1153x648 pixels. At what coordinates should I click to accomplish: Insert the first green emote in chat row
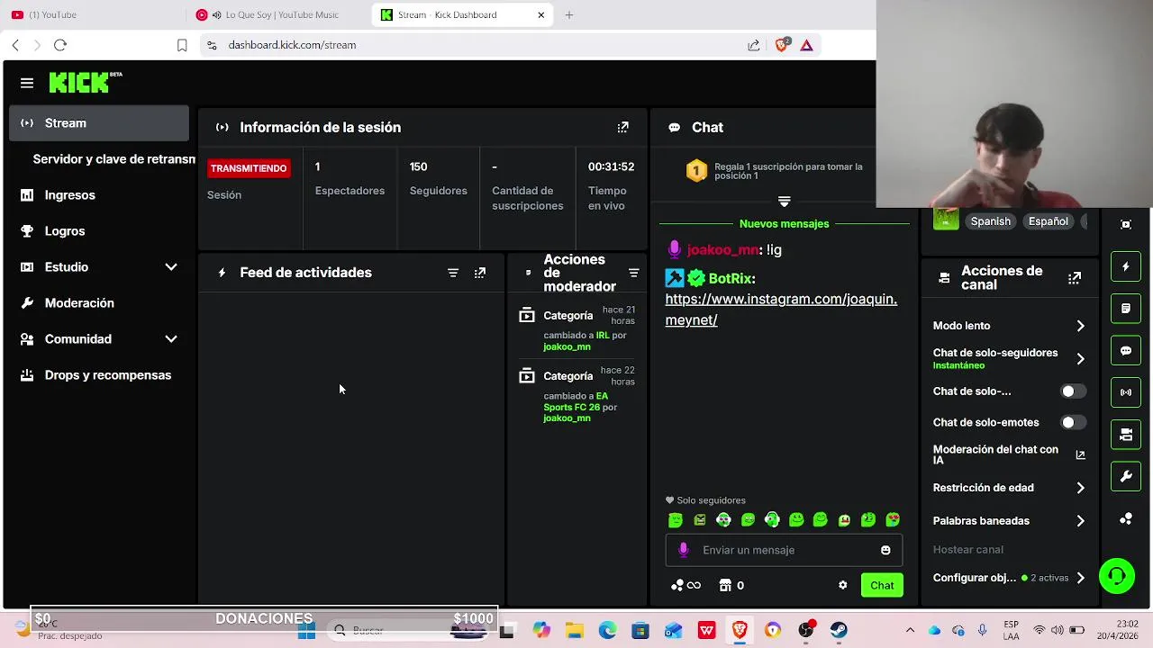(x=676, y=520)
